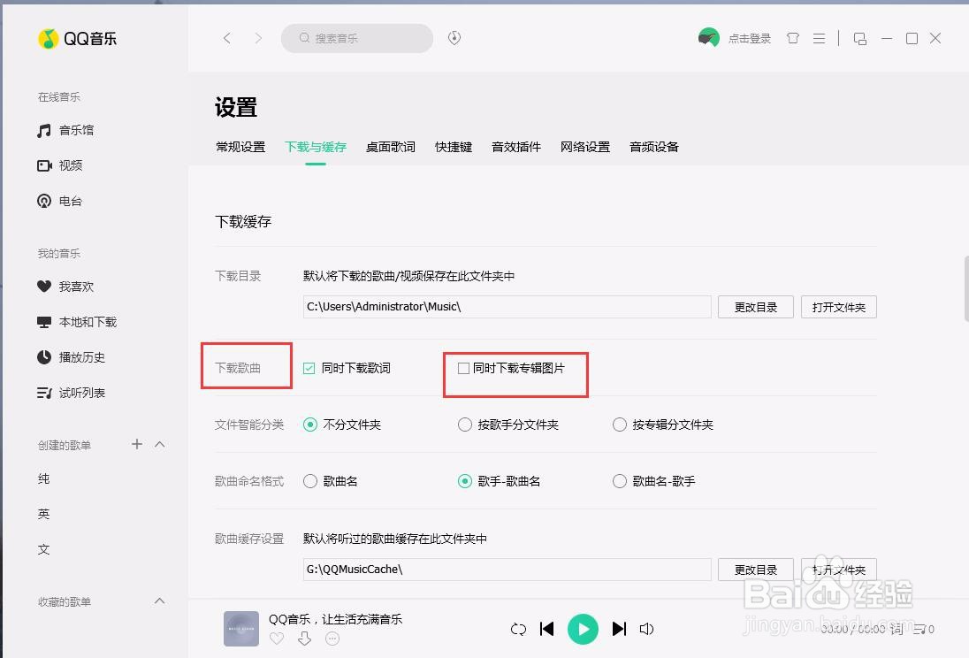
Task: Click 点击登录 to sign in
Action: (x=750, y=38)
